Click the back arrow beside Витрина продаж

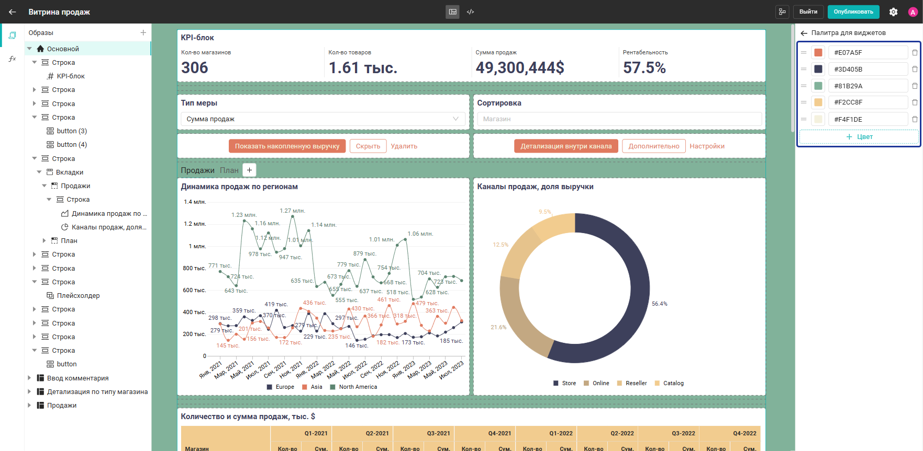pyautogui.click(x=13, y=11)
